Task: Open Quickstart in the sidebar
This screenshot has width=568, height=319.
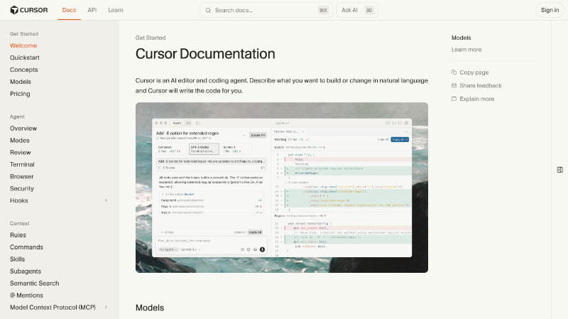Action: tap(25, 58)
